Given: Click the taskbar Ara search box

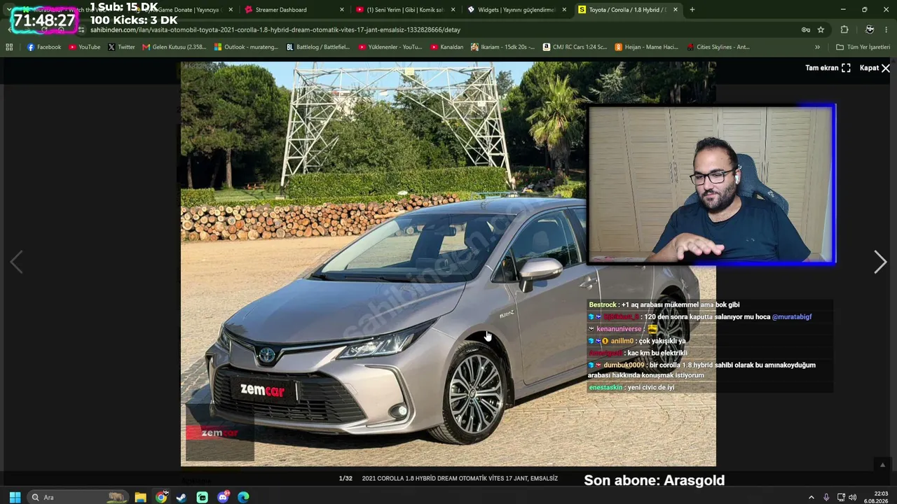Looking at the screenshot, I should click(x=79, y=497).
